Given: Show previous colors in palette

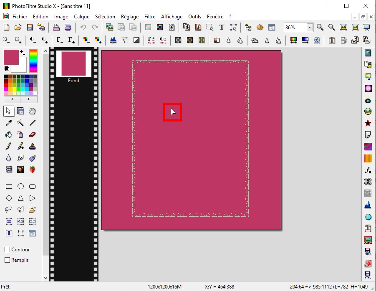Looking at the screenshot, I should pos(12,100).
